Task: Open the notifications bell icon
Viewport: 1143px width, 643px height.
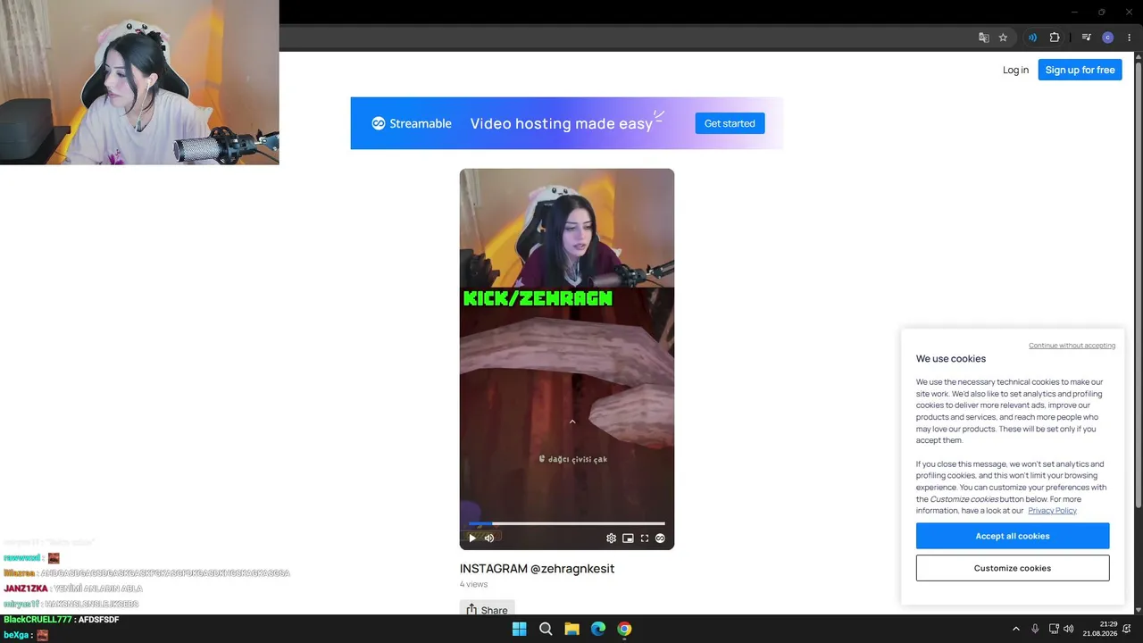Action: pos(1128,629)
